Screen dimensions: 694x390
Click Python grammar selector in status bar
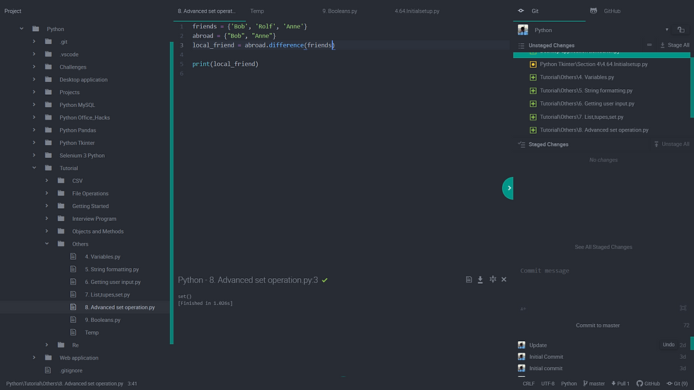569,384
